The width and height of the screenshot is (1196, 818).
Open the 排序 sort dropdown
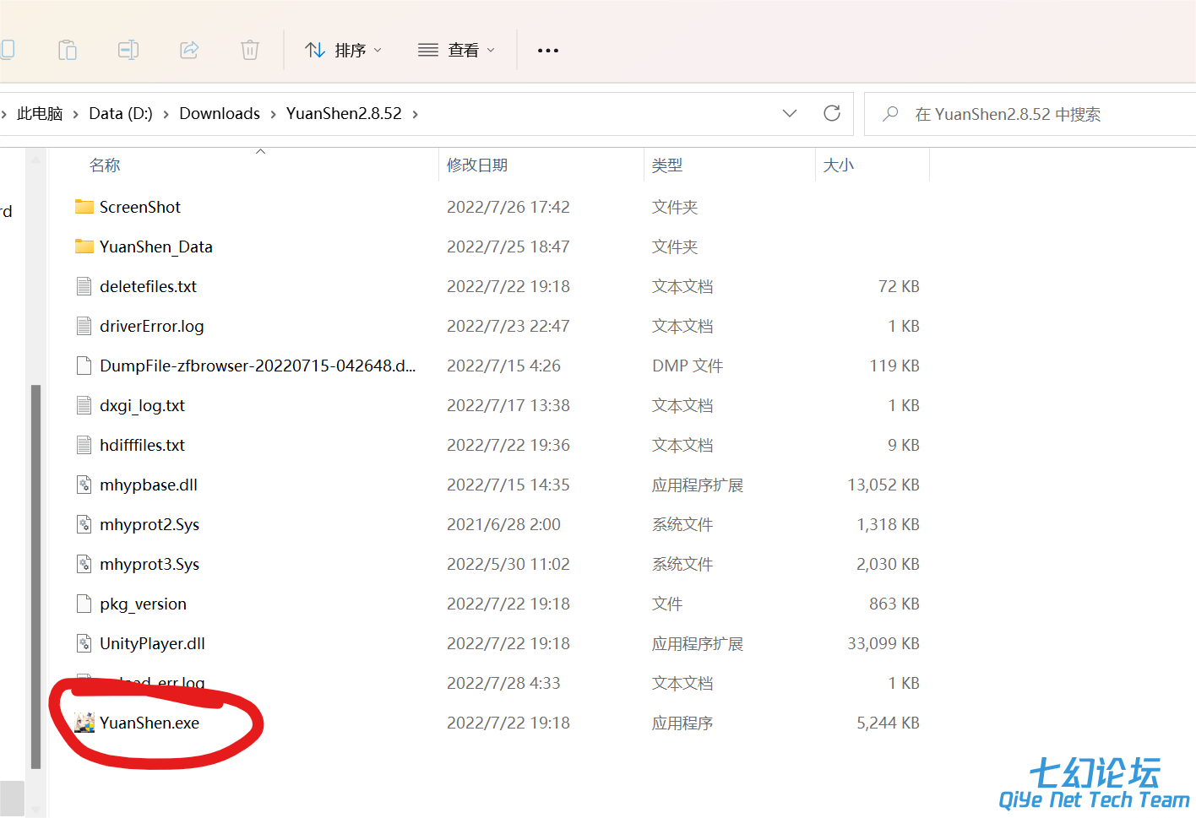(x=344, y=51)
